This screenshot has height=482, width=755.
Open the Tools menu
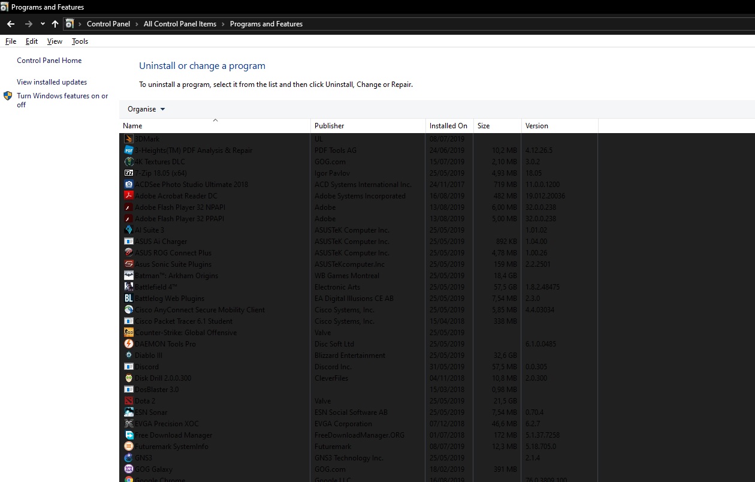80,41
